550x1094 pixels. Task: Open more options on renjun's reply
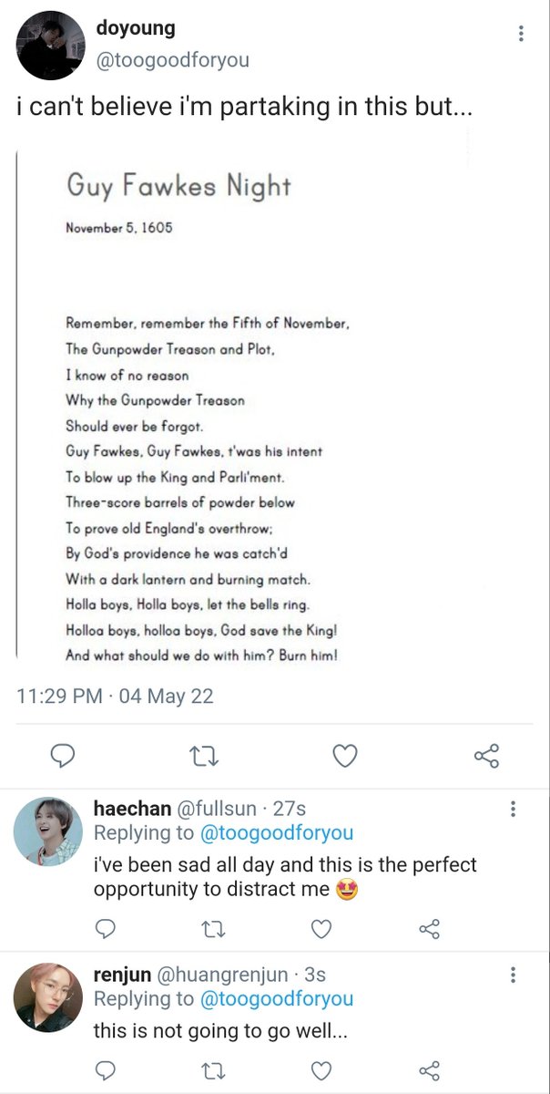click(514, 976)
